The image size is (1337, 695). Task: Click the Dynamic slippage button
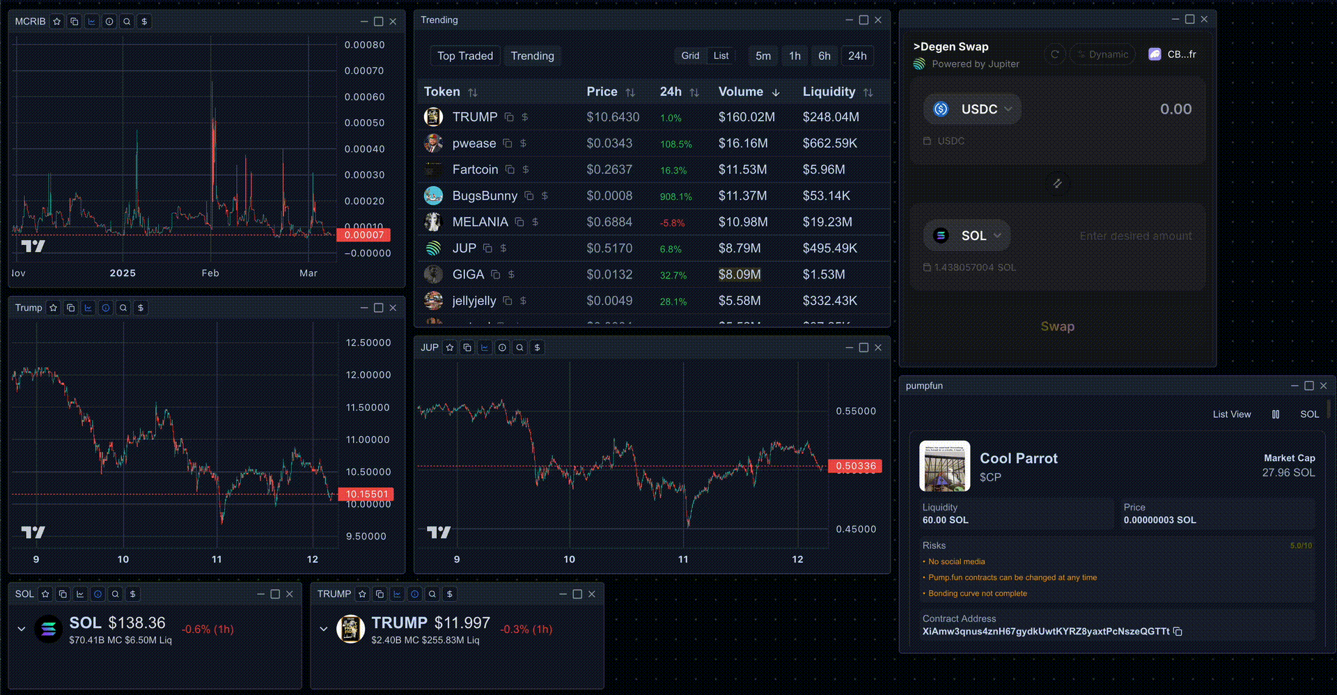coord(1102,54)
